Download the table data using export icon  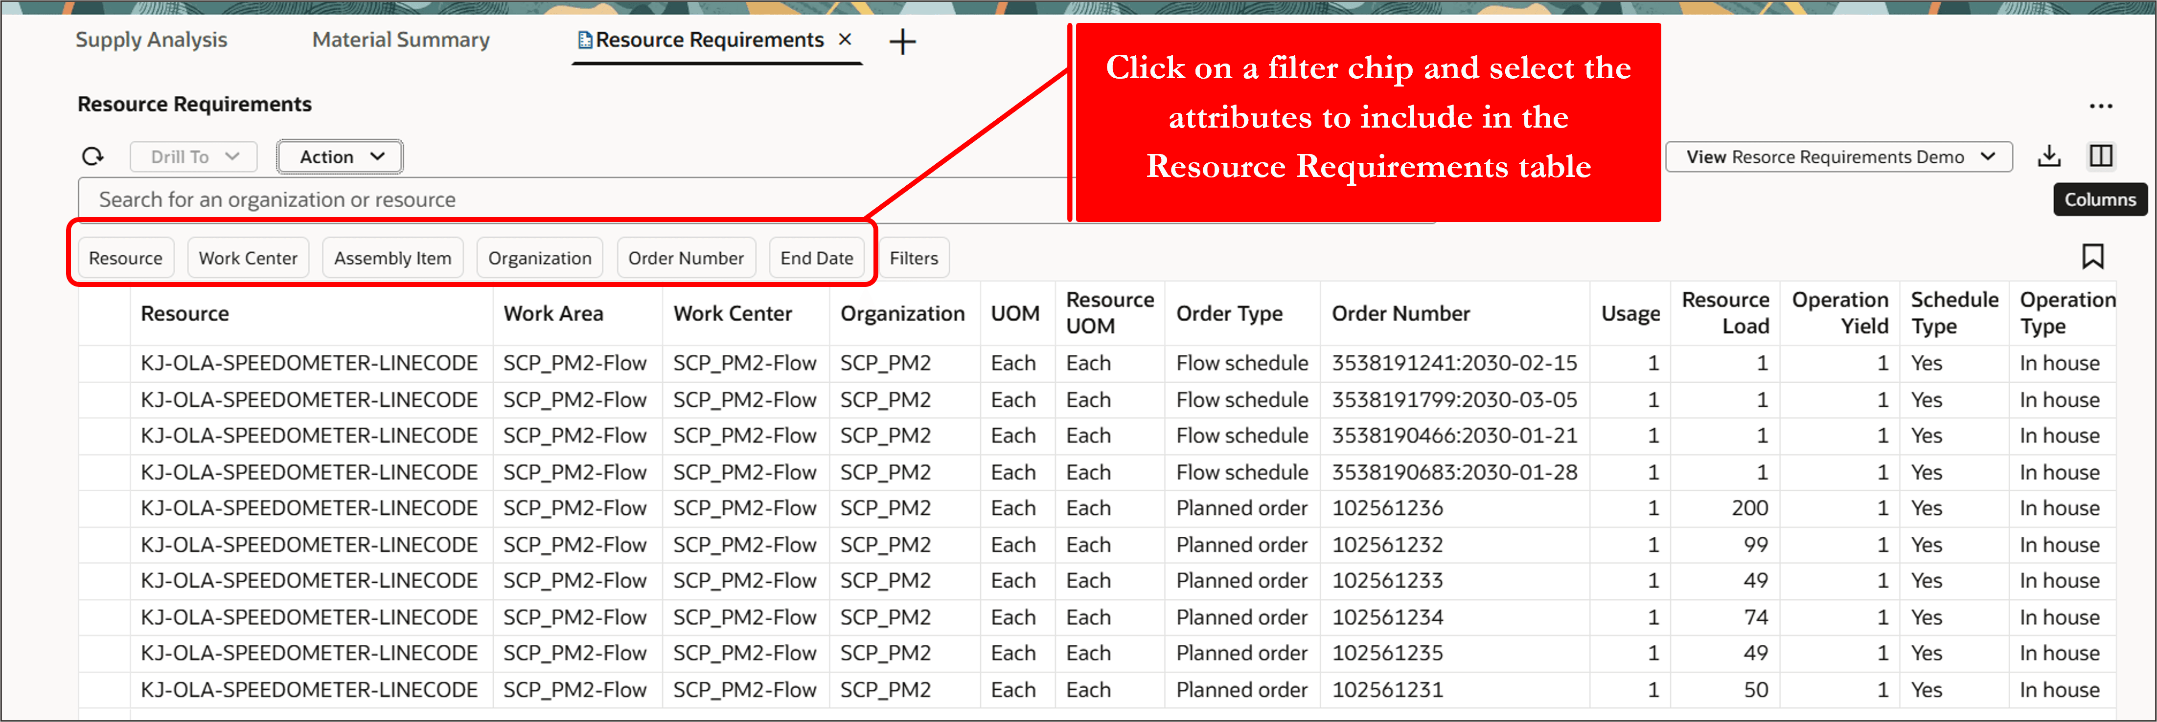pos(2049,155)
